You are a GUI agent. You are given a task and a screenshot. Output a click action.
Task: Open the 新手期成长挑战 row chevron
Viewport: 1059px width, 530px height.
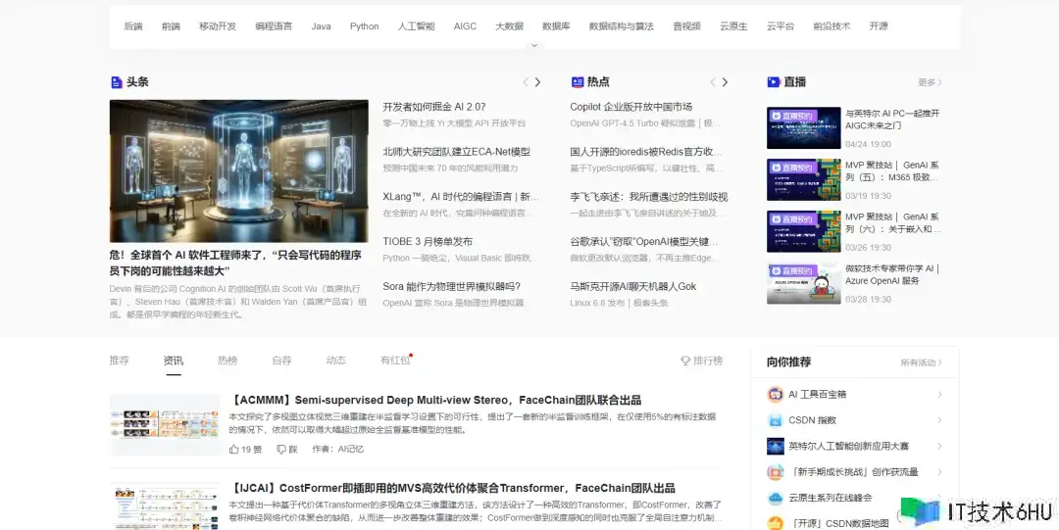point(939,472)
